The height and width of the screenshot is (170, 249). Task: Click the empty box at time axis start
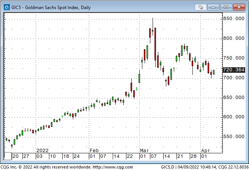8,156
